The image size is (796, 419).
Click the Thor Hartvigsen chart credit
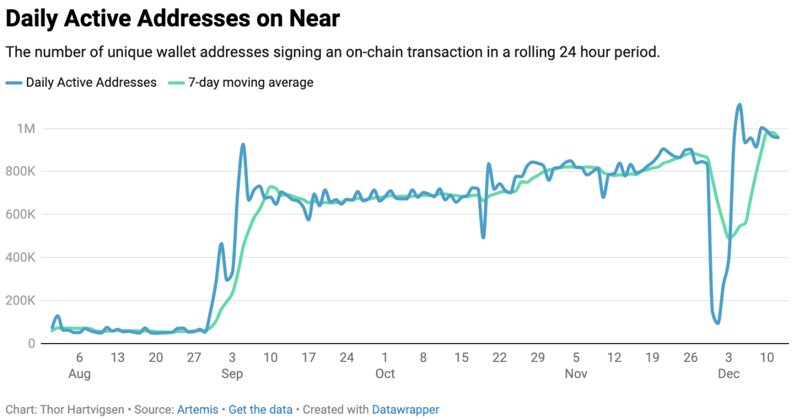coord(82,410)
